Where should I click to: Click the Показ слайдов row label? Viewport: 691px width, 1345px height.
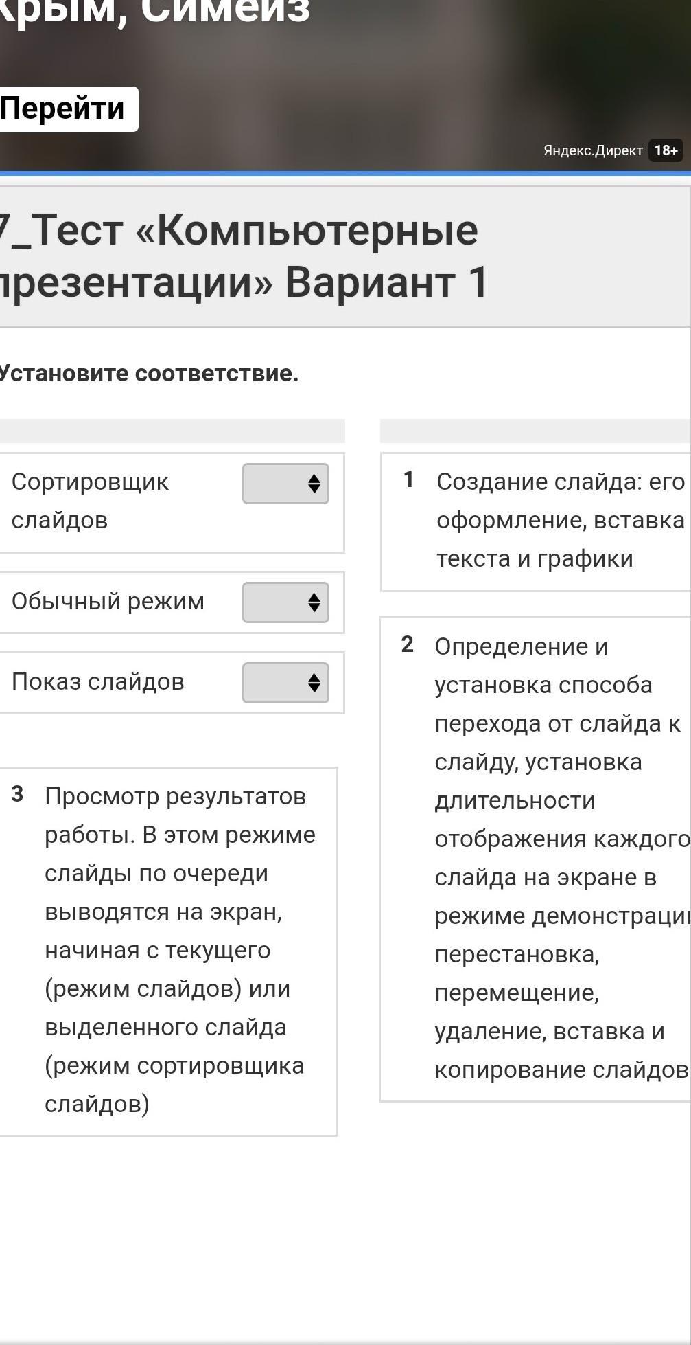[x=97, y=682]
